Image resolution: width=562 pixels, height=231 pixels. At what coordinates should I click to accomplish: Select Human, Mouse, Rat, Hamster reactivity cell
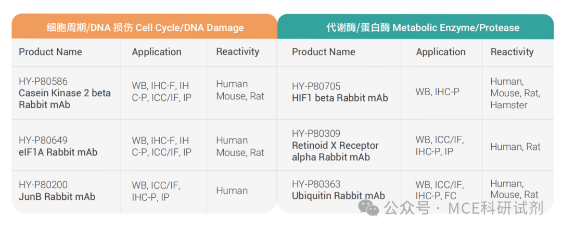point(515,93)
